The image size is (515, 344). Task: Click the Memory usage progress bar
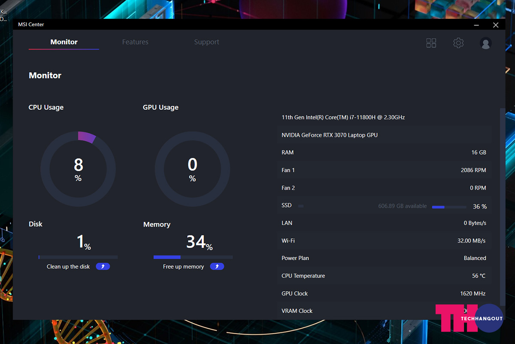(x=193, y=257)
